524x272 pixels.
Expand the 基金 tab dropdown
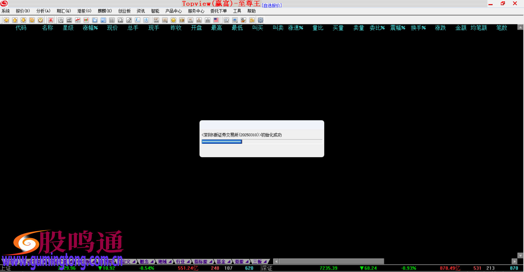229,262
